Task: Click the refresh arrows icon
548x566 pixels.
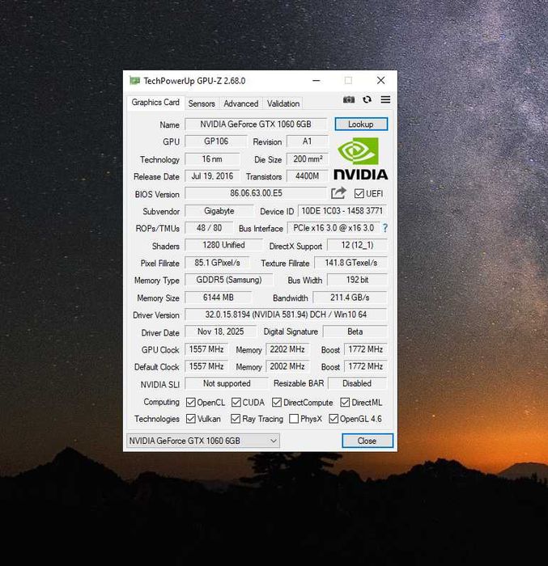Action: point(367,99)
